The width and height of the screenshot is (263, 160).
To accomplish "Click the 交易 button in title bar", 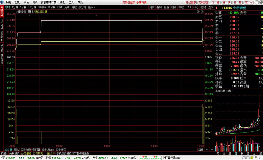I will [237, 2].
